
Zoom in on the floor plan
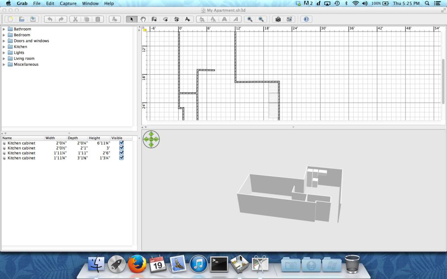[x=250, y=19]
